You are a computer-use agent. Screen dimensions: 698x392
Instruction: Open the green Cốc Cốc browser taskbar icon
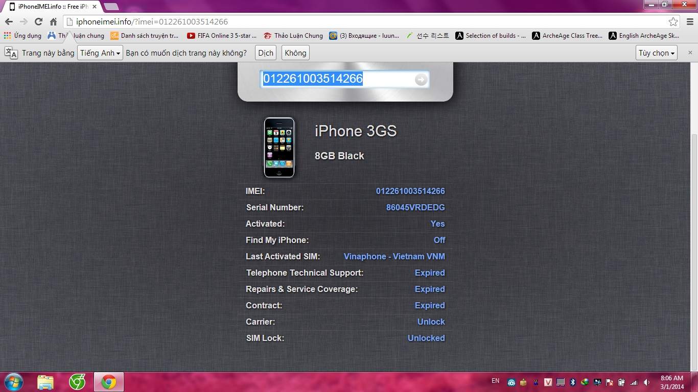coord(77,382)
